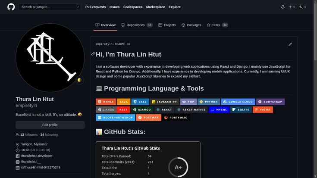Click the PHP badge
Image resolution: width=317 pixels, height=178 pixels.
click(188, 102)
